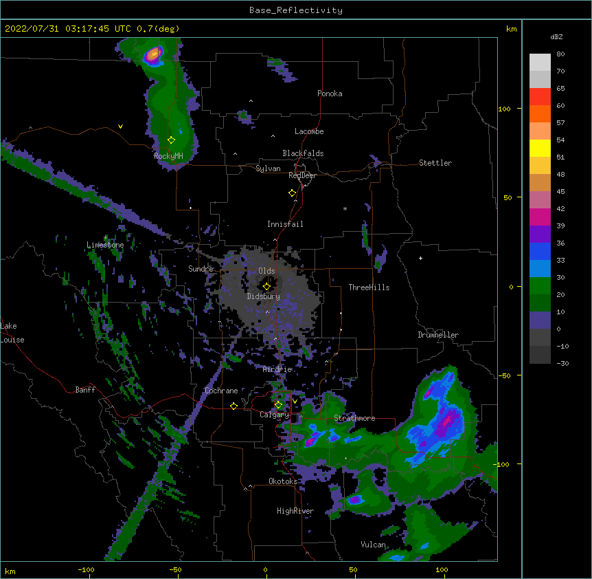
Task: Click the 45 value in dBZ legend
Action: pos(560,192)
